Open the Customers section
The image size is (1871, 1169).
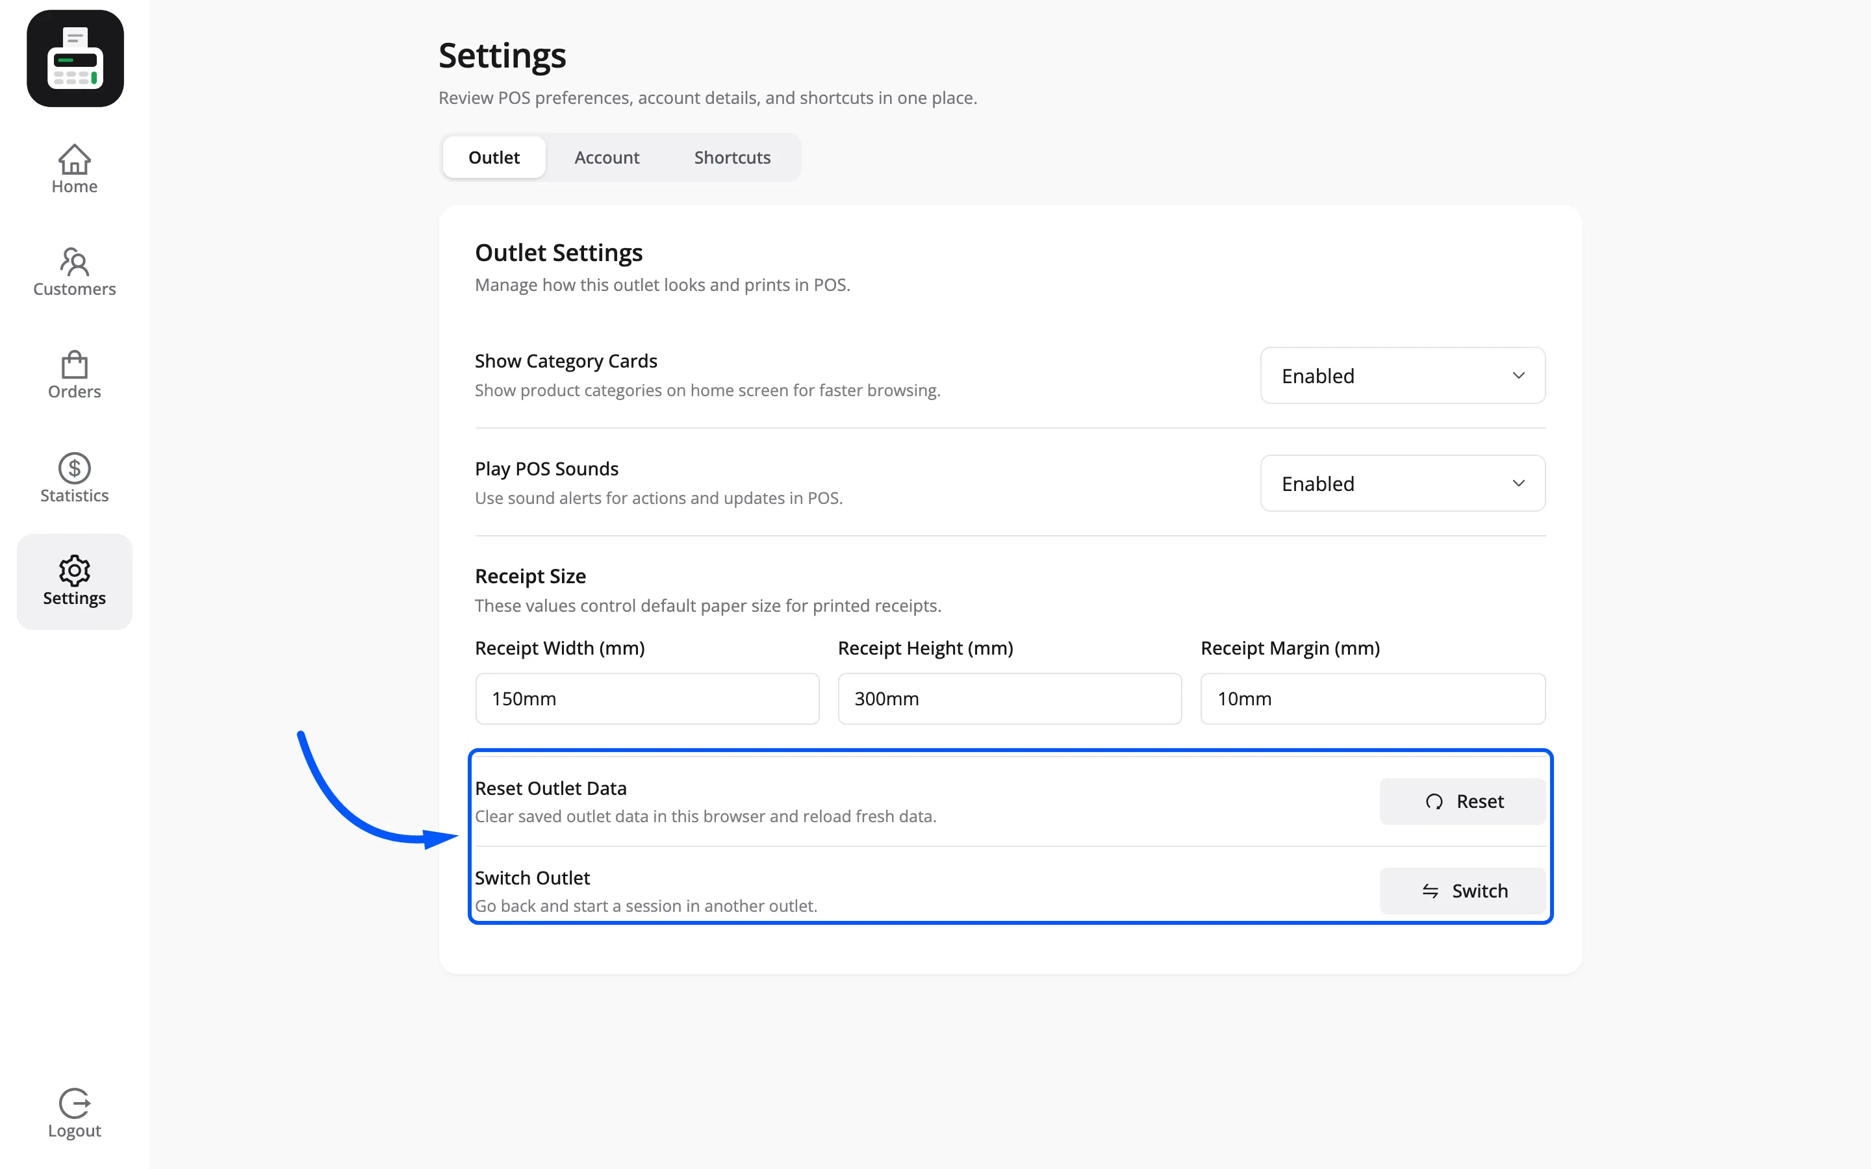point(74,272)
